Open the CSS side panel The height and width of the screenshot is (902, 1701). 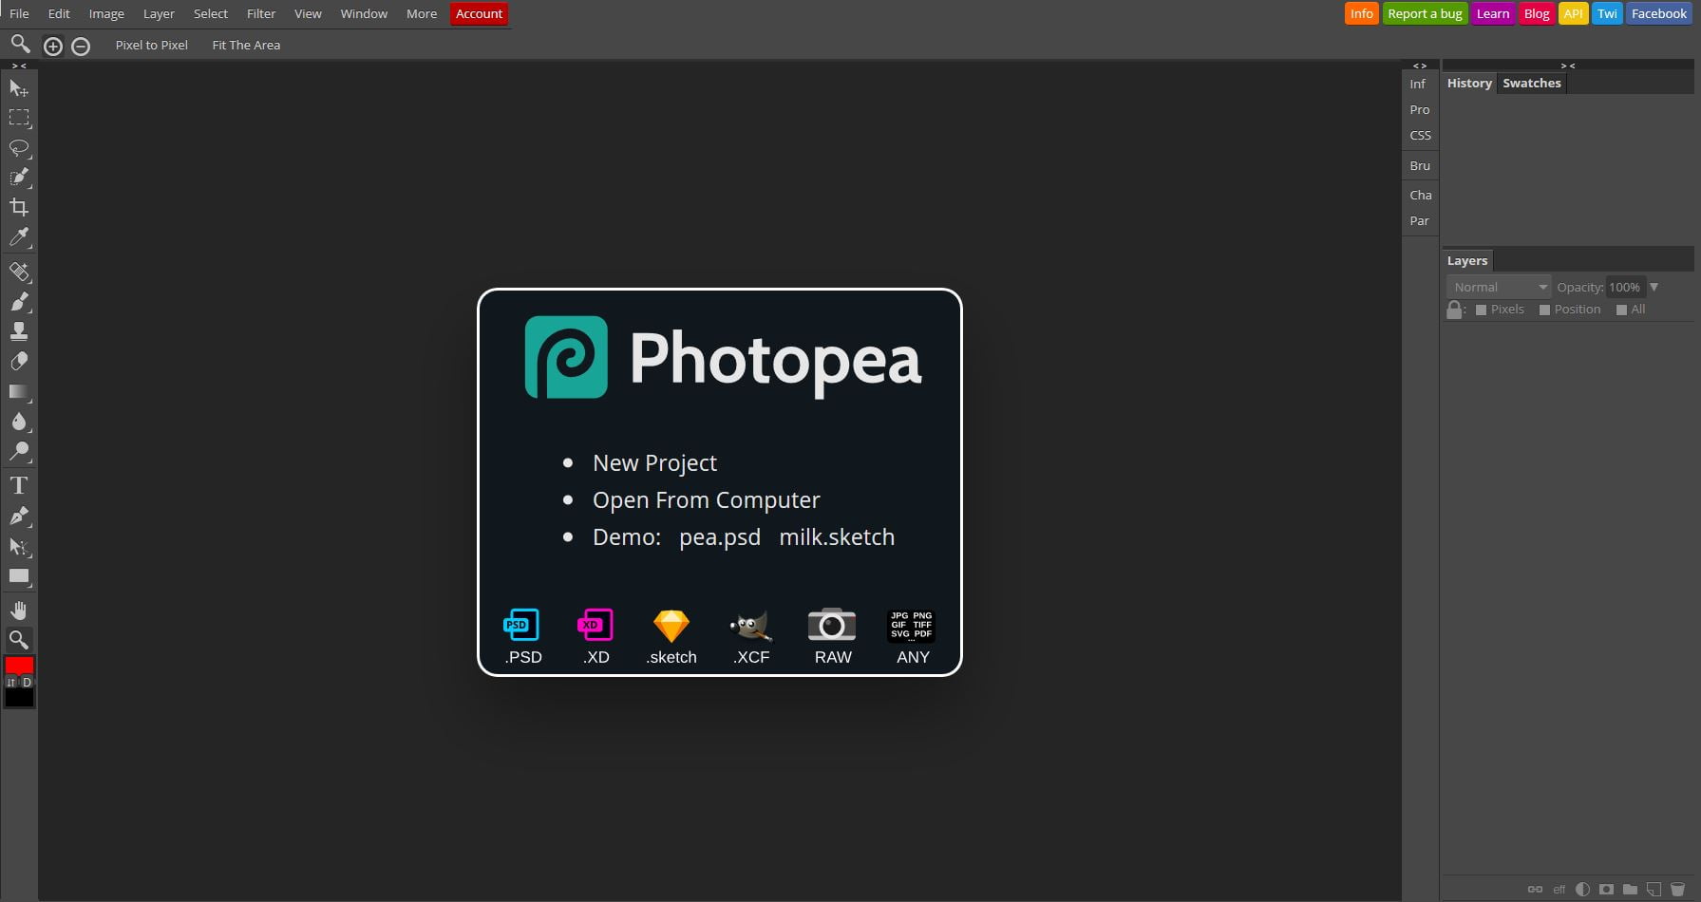pos(1420,135)
